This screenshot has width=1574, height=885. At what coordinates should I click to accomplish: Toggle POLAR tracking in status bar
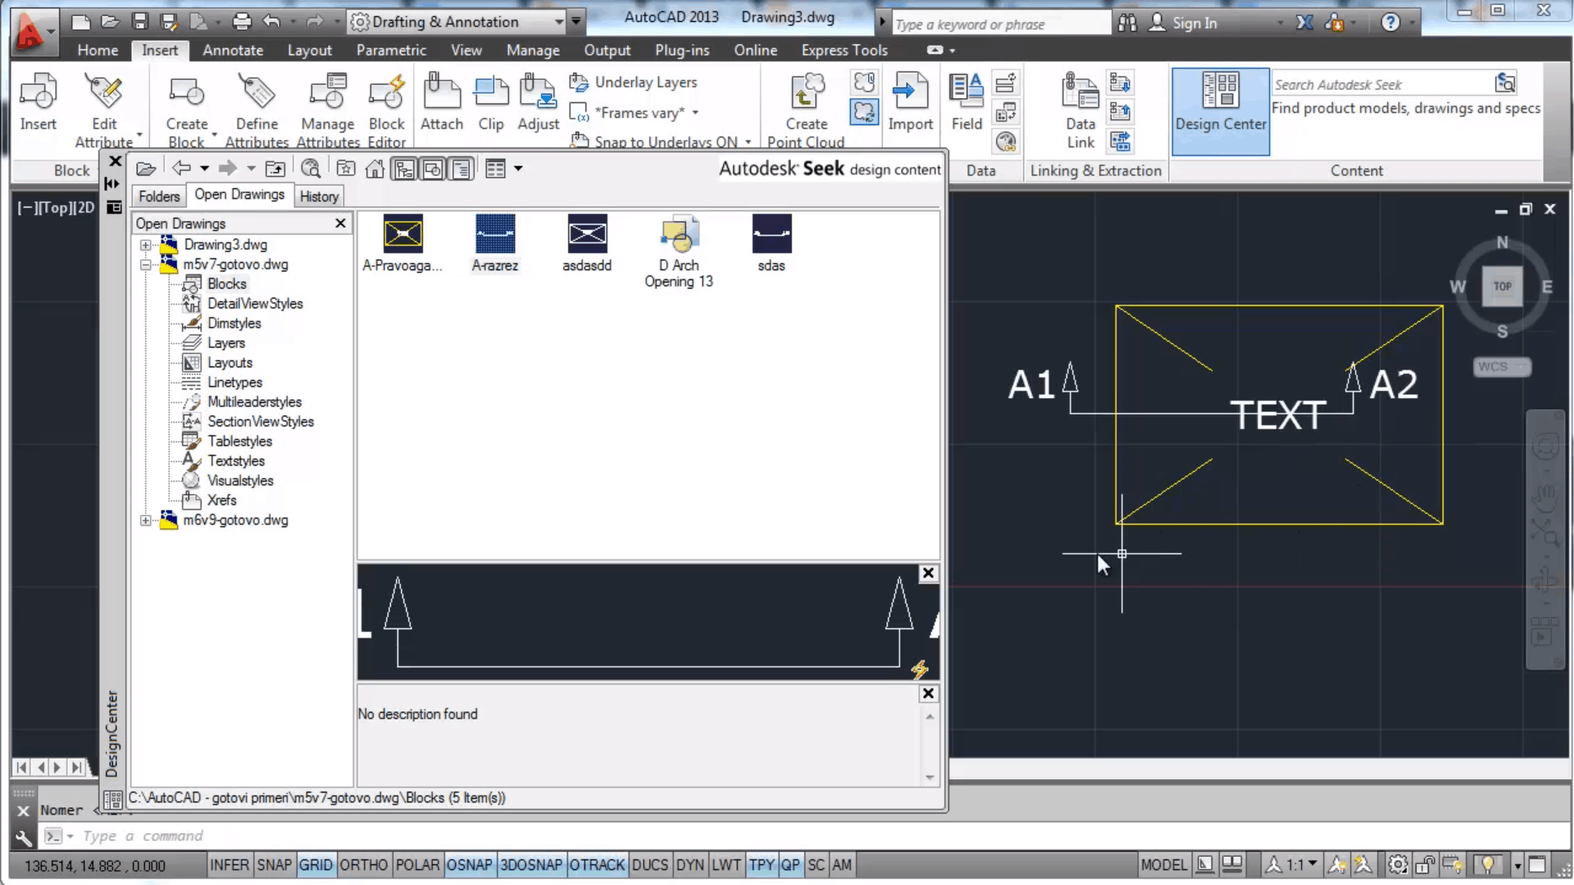pyautogui.click(x=417, y=865)
